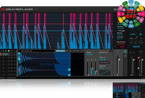Collapse the Trim section with up triangle
Viewport: 145px width, 98px height.
[x=137, y=37]
